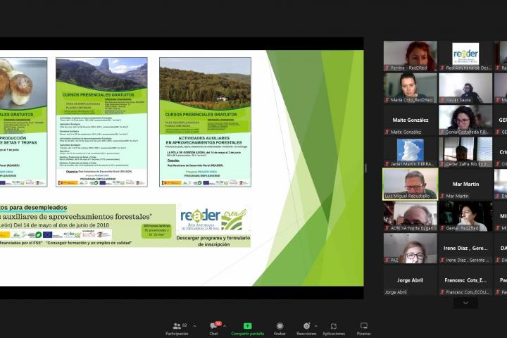Expand the arrow next to Participantes
Viewport: 507px width, 338px height.
194,326
